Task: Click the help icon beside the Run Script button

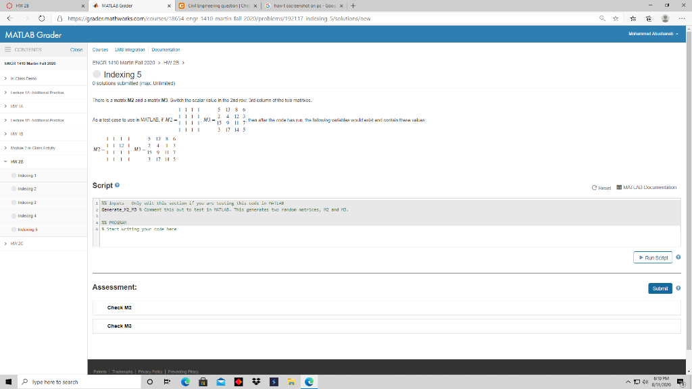Action: pyautogui.click(x=678, y=257)
